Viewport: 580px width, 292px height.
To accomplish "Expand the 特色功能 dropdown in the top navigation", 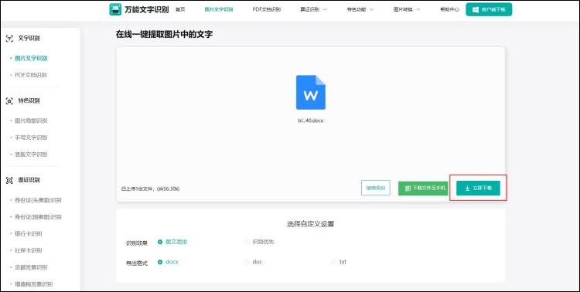I will (x=360, y=9).
